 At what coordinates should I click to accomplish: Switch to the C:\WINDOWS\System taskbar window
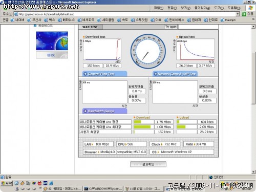coord(103,189)
